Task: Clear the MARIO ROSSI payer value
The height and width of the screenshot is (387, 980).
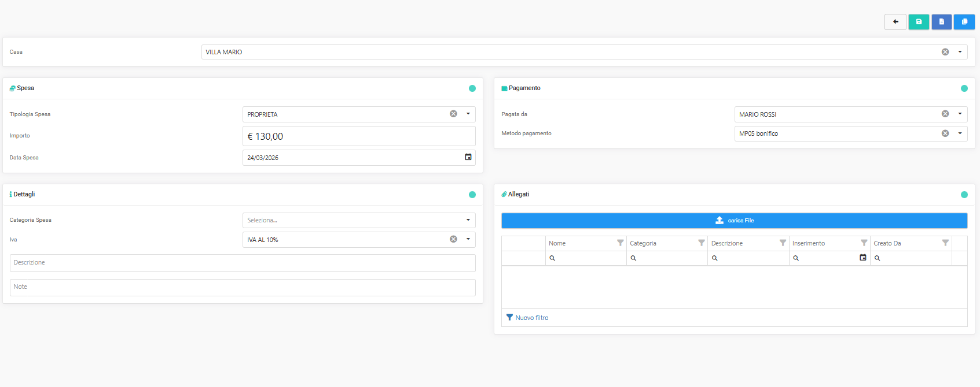Action: click(945, 114)
